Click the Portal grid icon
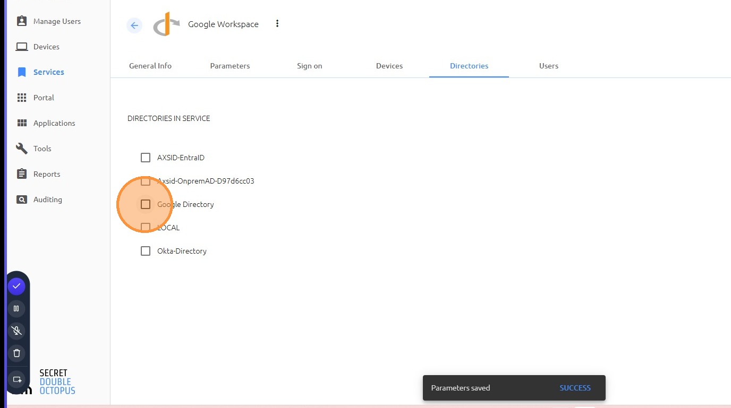 point(22,98)
